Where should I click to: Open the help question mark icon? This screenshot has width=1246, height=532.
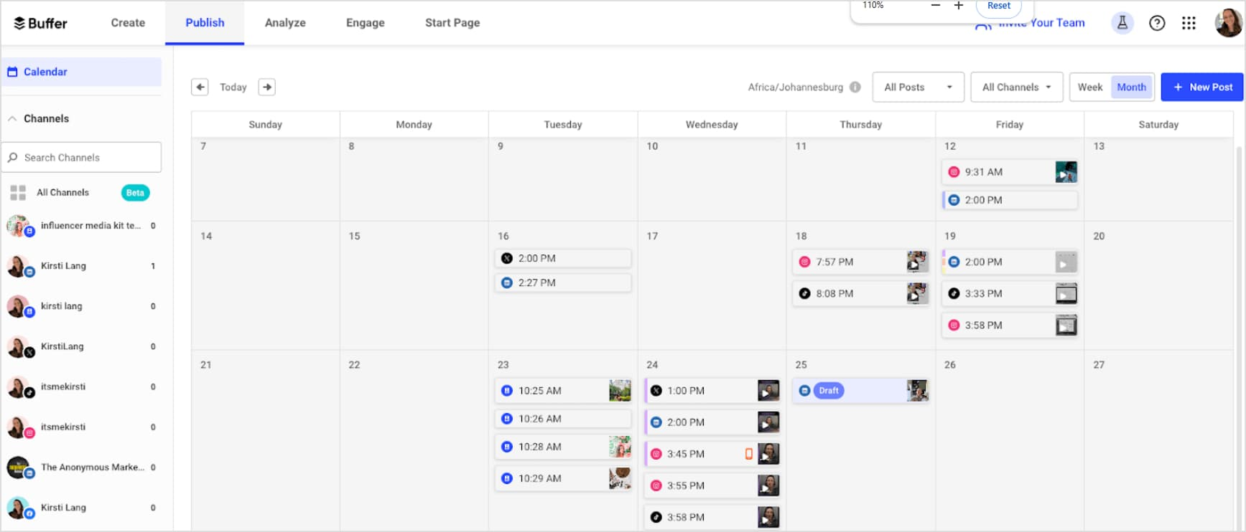[x=1157, y=23]
